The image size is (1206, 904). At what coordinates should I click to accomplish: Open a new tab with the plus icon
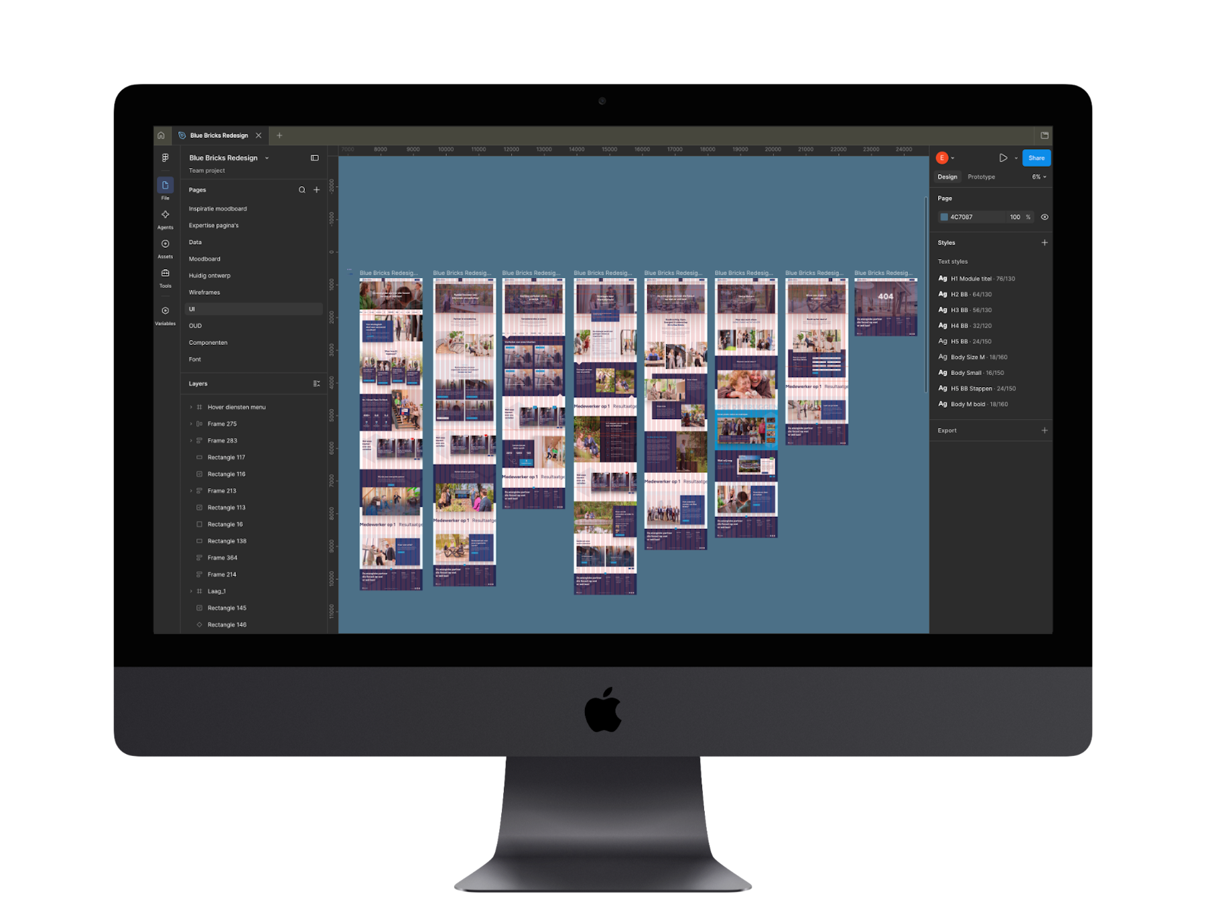(x=279, y=135)
